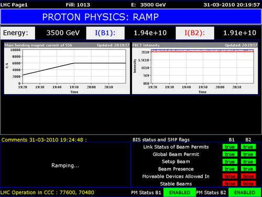The width and height of the screenshot is (262, 197).
Task: Click the FBCT Intensity chart title
Action: coord(146,45)
